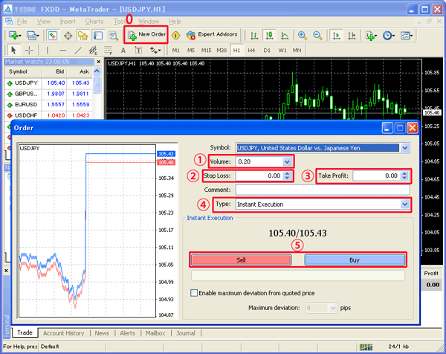Adjust the Stop Loss stepper arrows

tap(287, 176)
